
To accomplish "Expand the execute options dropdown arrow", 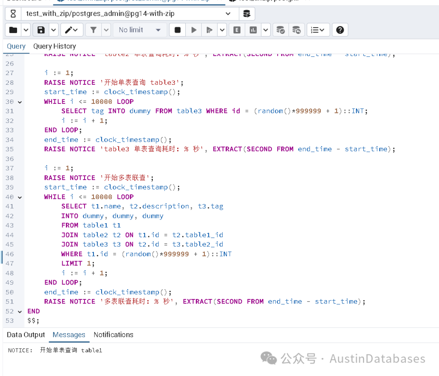I will [222, 30].
